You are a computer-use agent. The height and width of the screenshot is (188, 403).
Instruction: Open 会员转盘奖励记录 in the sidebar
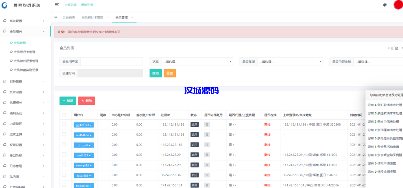[26, 70]
